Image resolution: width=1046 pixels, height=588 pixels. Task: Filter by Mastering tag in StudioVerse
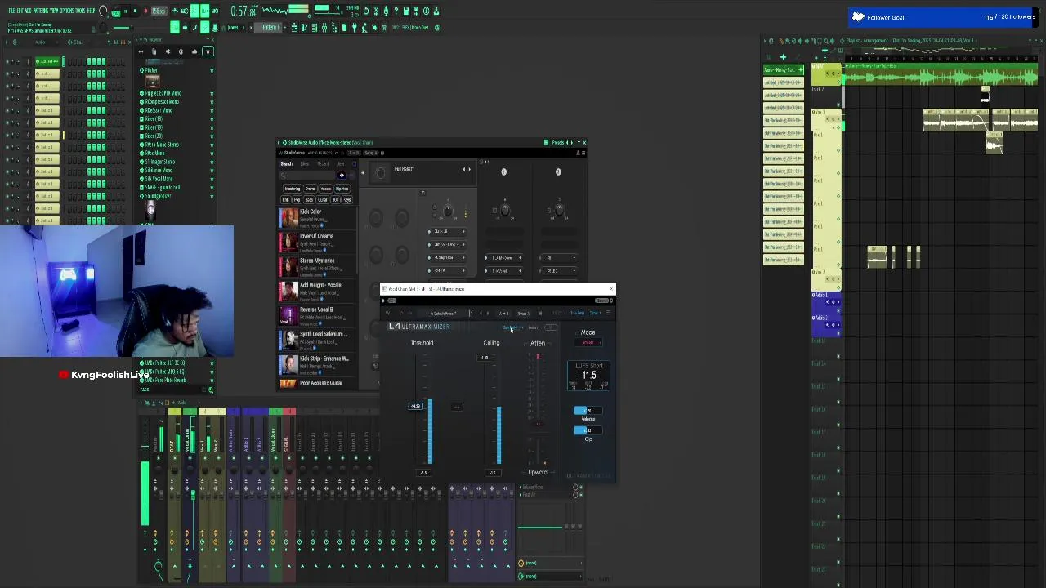coord(293,189)
